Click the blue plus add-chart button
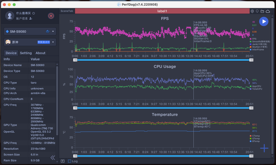 coord(264,148)
